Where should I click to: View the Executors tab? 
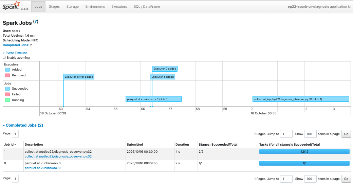[x=119, y=6]
